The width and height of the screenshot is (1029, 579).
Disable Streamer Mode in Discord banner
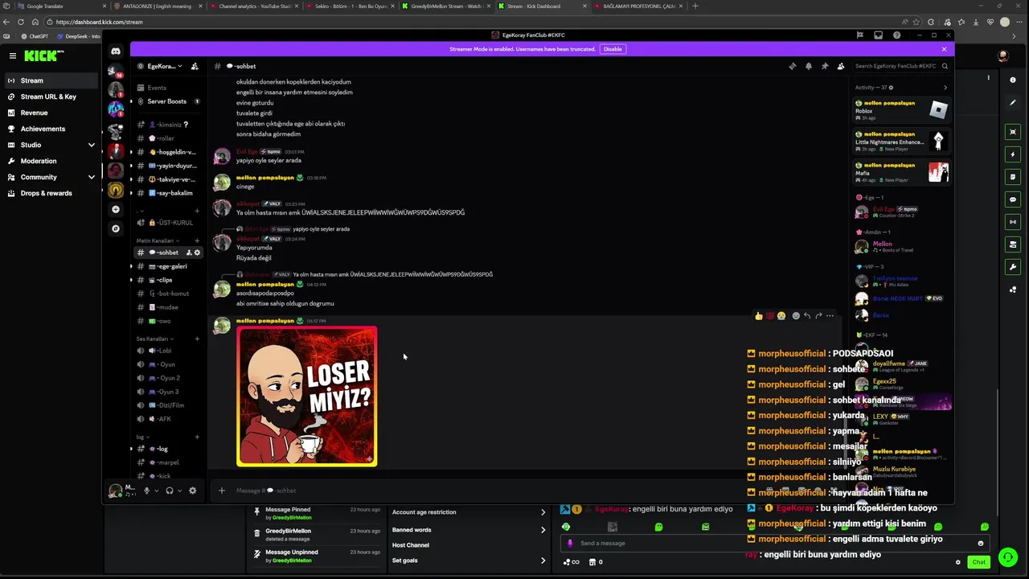coord(613,49)
